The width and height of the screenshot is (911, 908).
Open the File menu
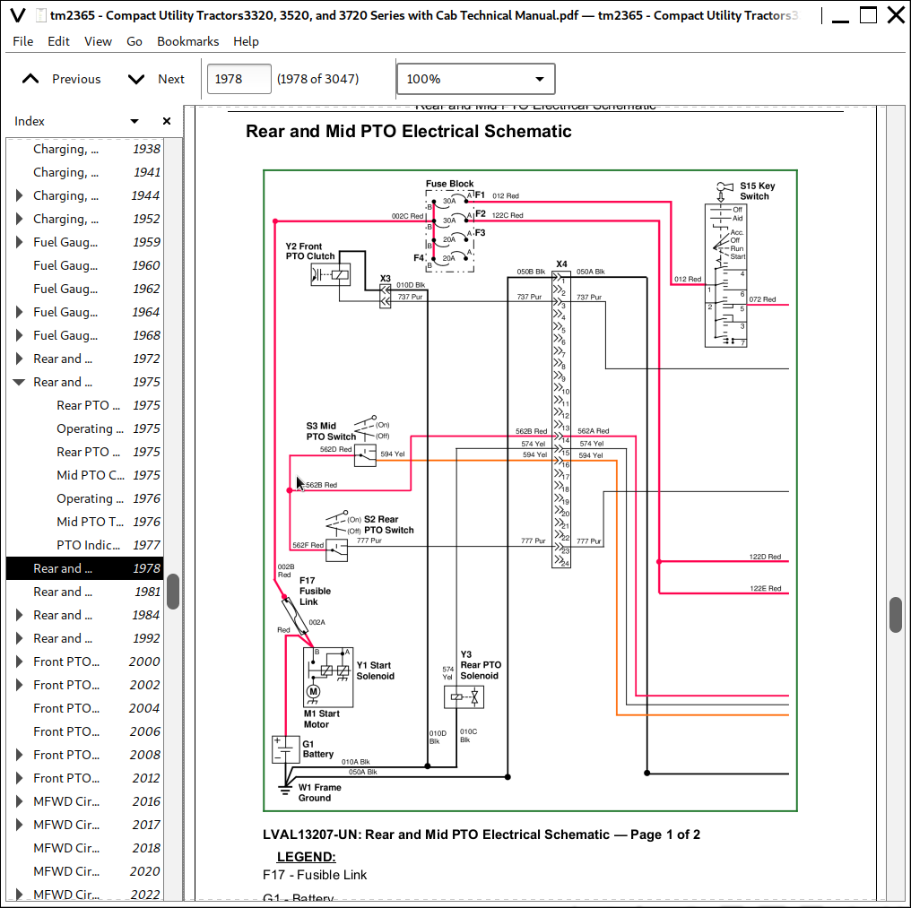23,41
